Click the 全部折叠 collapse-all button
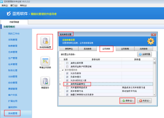This screenshot has height=118, width=164. tap(144, 54)
